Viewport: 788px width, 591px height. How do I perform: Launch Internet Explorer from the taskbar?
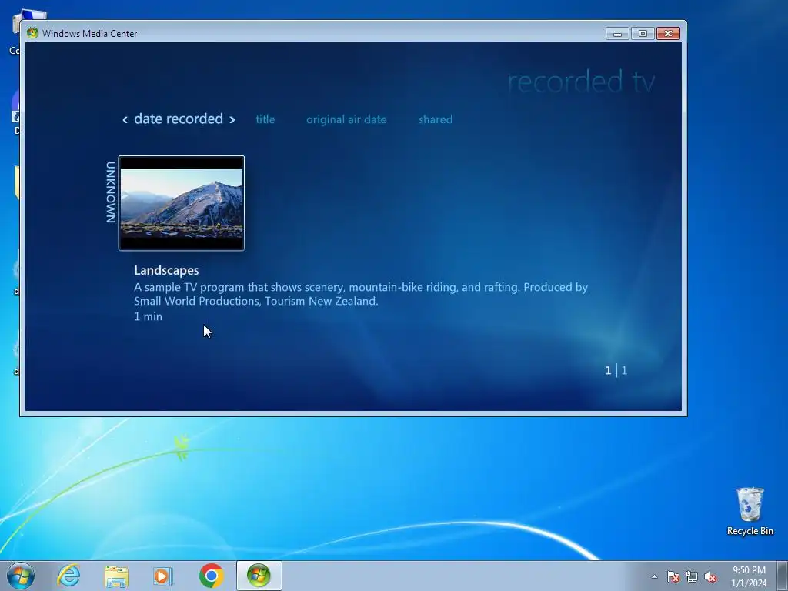pos(68,576)
